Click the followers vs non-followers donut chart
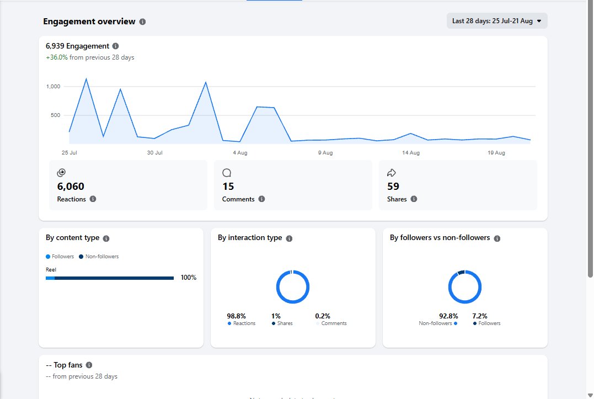The image size is (594, 399). tap(465, 287)
